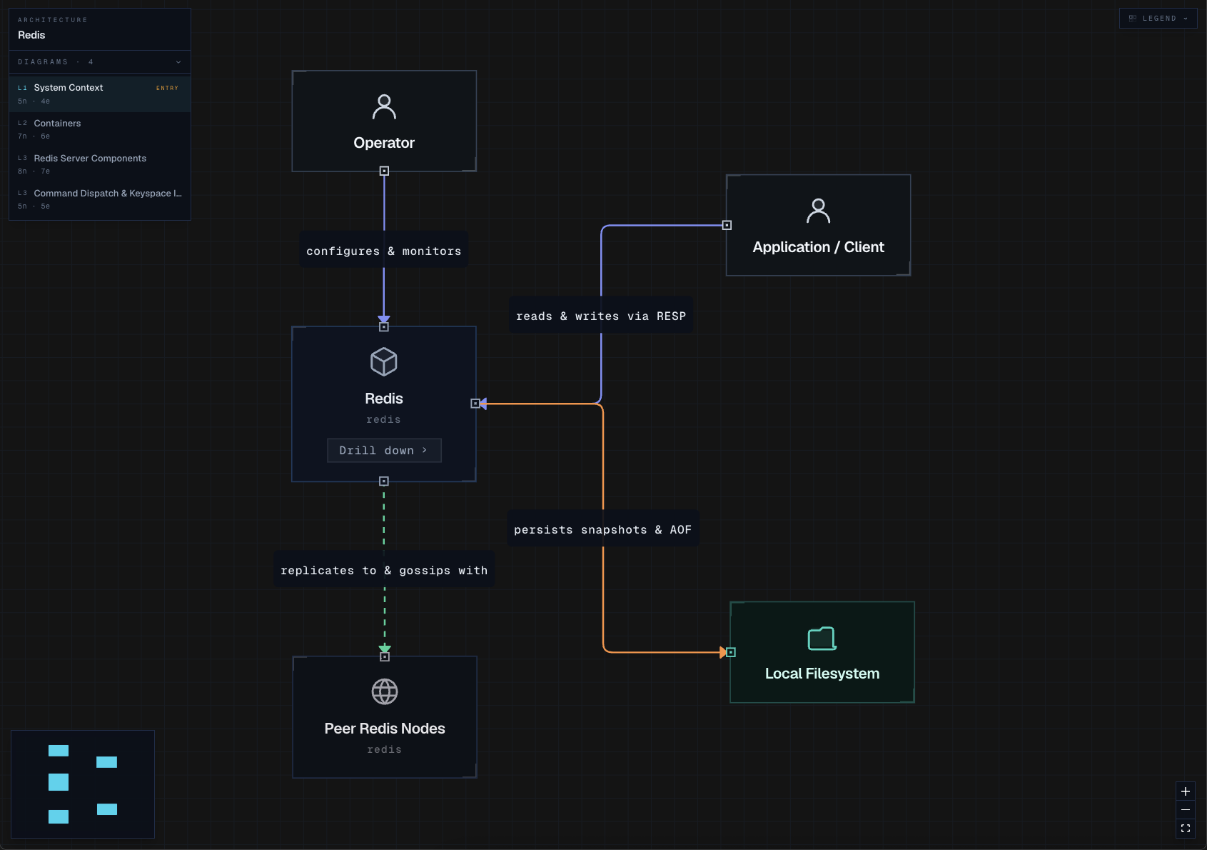
Task: Click the Redis node top connection handle
Action: point(384,327)
